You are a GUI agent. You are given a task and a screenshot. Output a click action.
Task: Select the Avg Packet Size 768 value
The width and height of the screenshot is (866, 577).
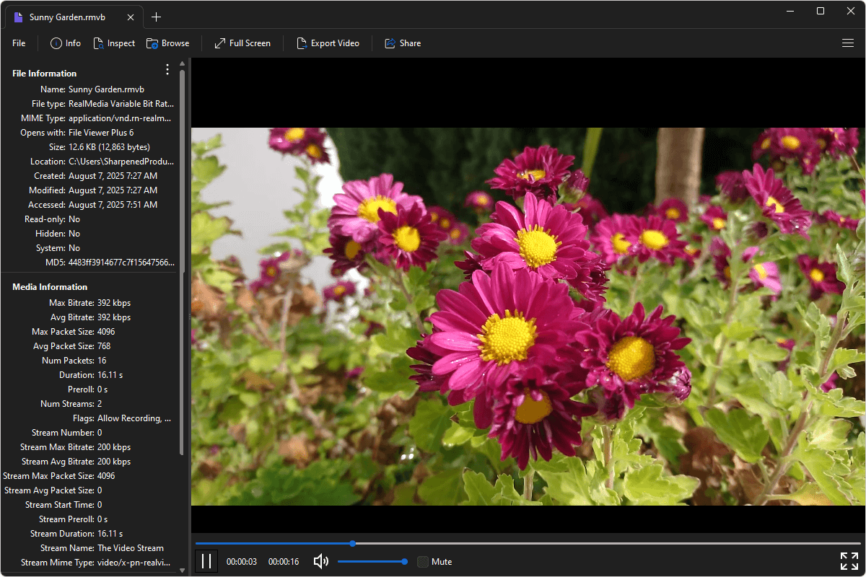pos(104,346)
